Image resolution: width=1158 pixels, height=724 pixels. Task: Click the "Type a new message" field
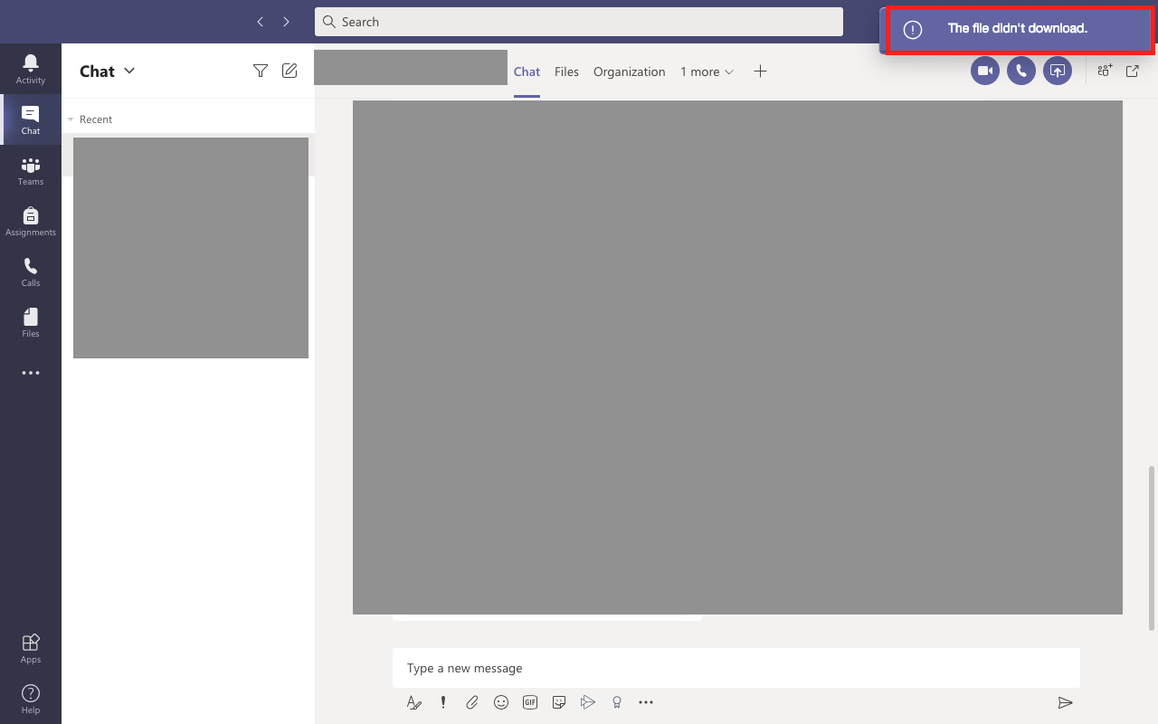[736, 668]
